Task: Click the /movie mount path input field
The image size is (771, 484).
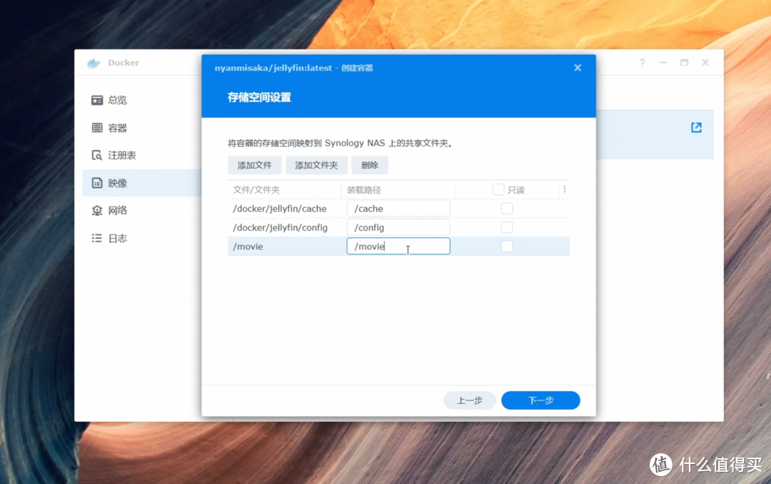Action: point(398,246)
